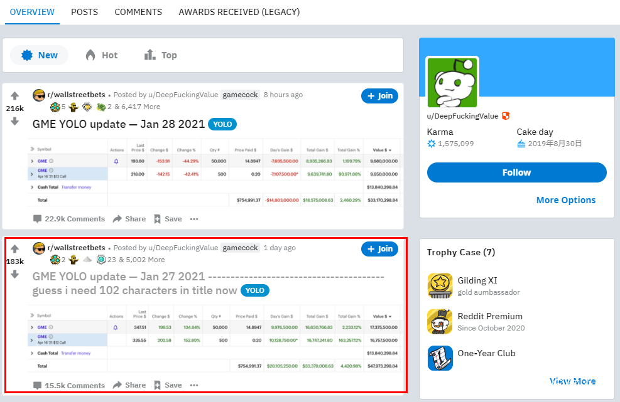Open more options ellipsis on Jan 27 post

(x=193, y=385)
